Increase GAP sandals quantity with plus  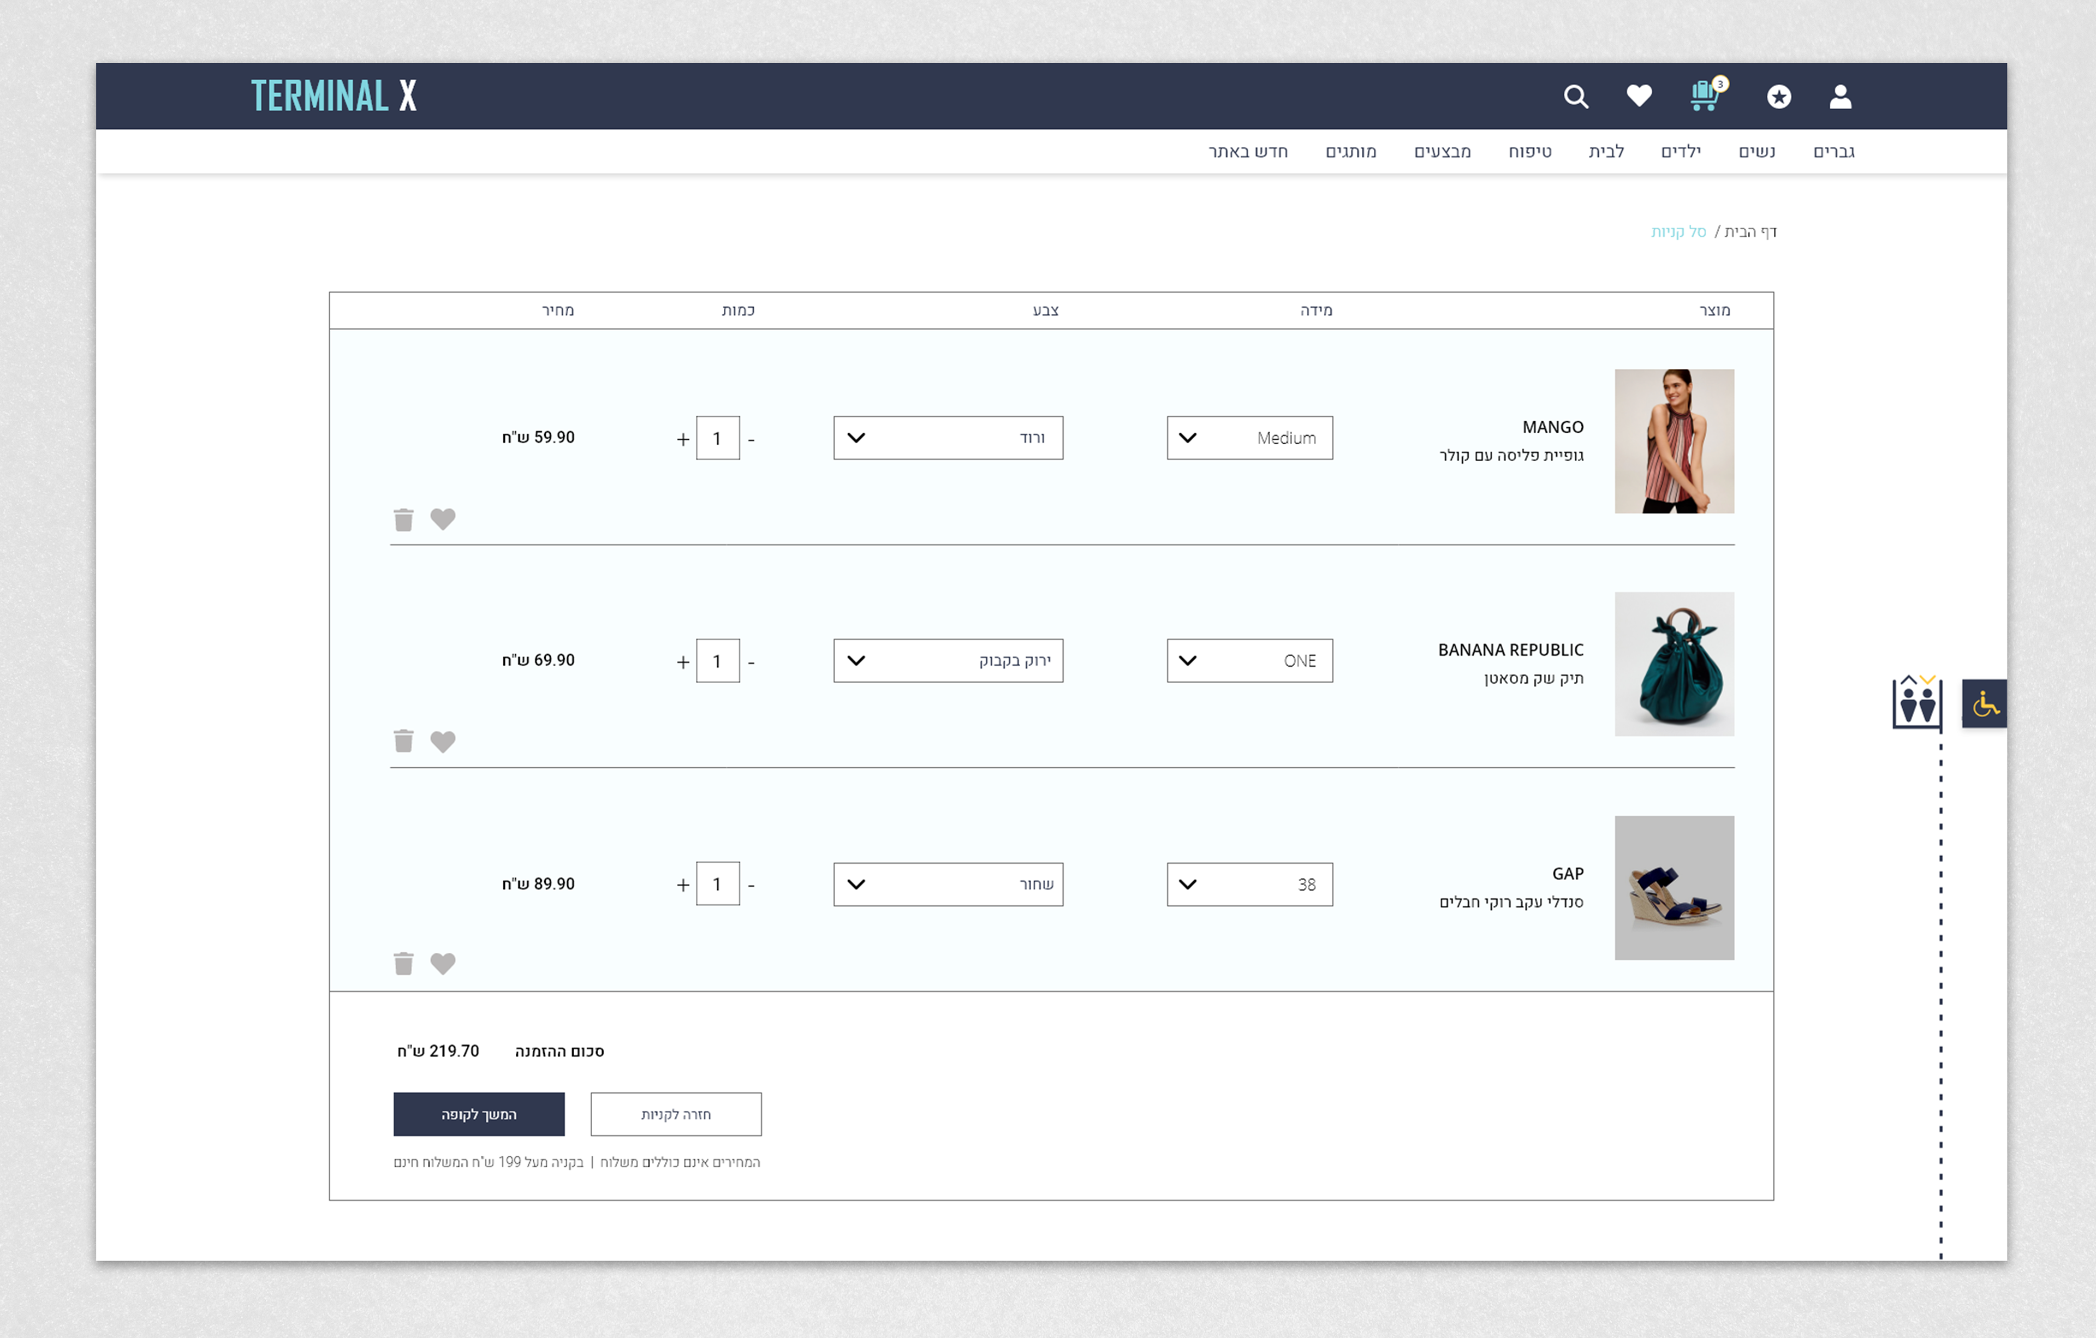coord(683,885)
